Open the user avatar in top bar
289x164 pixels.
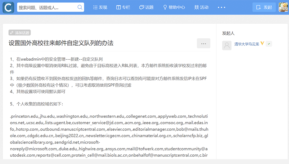pos(283,7)
